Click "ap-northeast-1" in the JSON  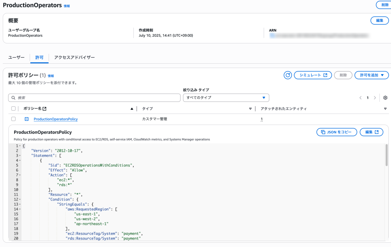(91, 224)
